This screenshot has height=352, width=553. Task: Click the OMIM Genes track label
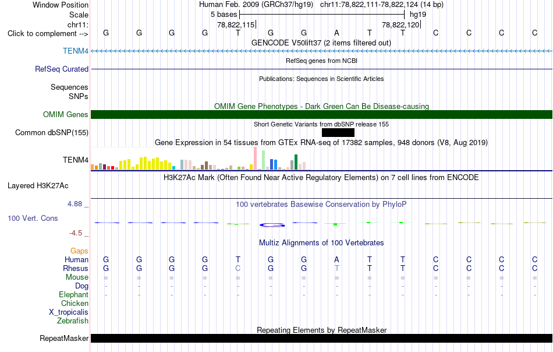click(66, 114)
